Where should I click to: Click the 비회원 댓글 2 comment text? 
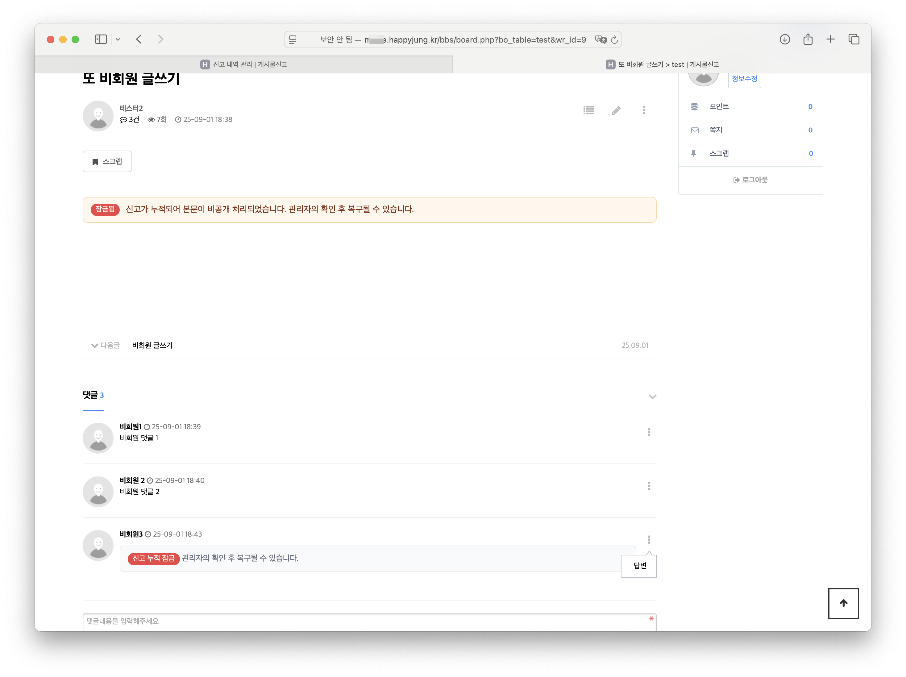pyautogui.click(x=139, y=492)
